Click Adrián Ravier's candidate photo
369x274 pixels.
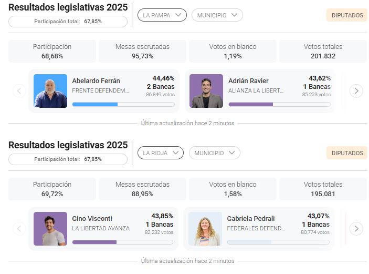(206, 91)
